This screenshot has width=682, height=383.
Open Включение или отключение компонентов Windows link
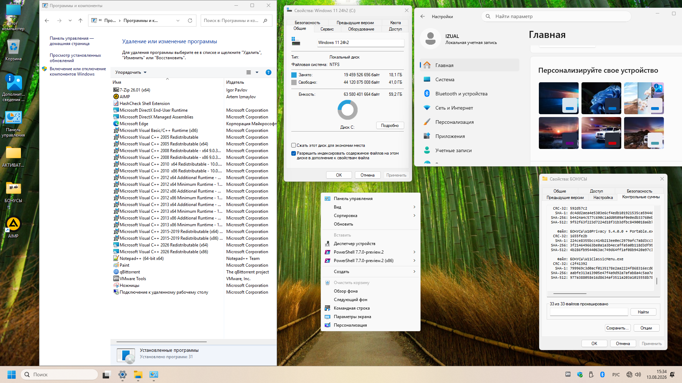click(78, 71)
